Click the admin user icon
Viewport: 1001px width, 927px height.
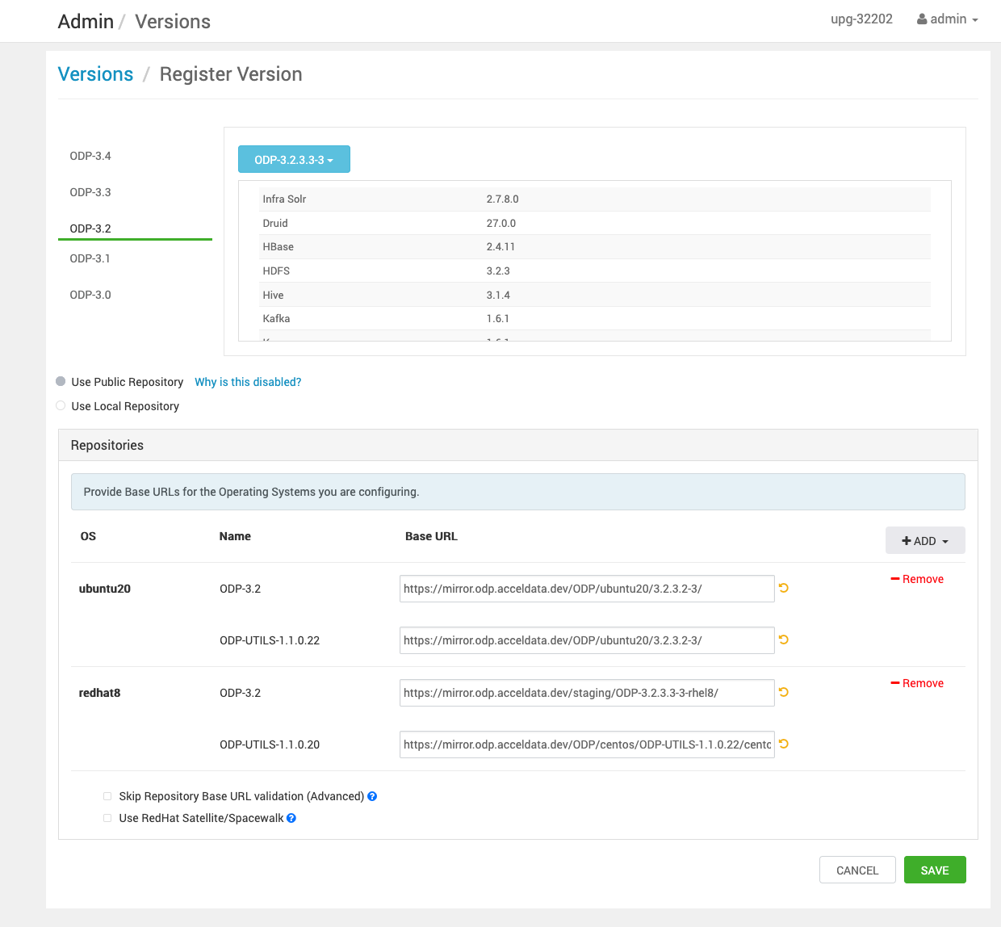coord(921,19)
